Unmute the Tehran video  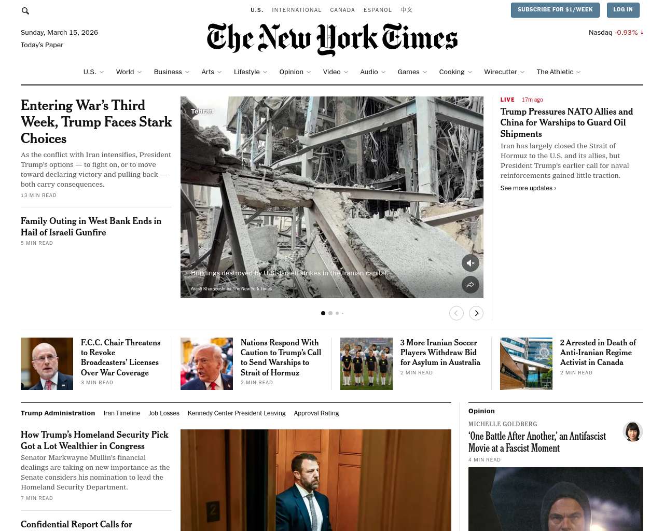pos(471,263)
